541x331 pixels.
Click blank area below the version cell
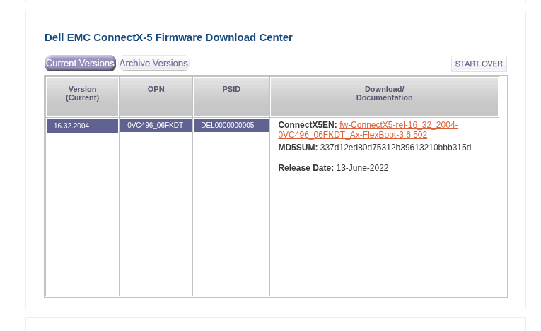click(x=82, y=212)
